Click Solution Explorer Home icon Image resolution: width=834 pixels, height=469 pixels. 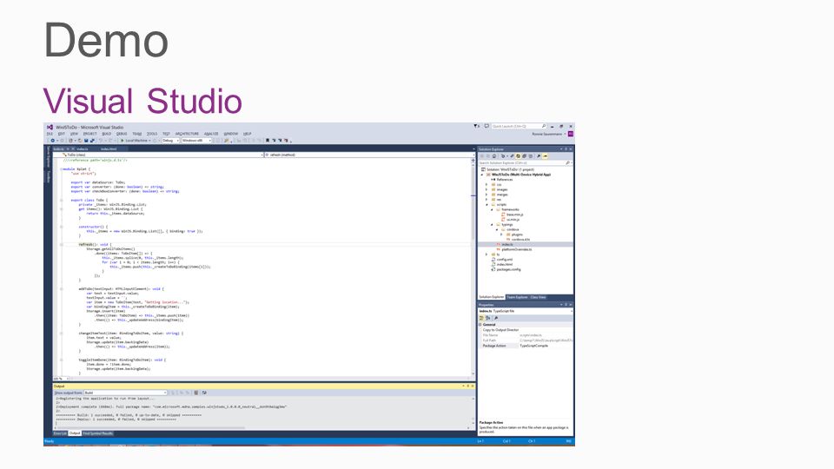[494, 156]
